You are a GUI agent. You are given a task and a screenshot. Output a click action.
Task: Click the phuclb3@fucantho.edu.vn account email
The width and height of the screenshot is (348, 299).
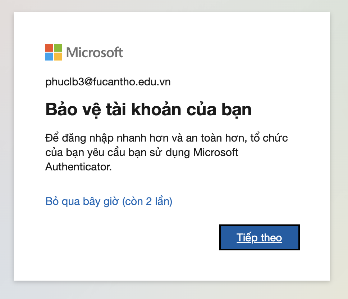click(x=108, y=82)
